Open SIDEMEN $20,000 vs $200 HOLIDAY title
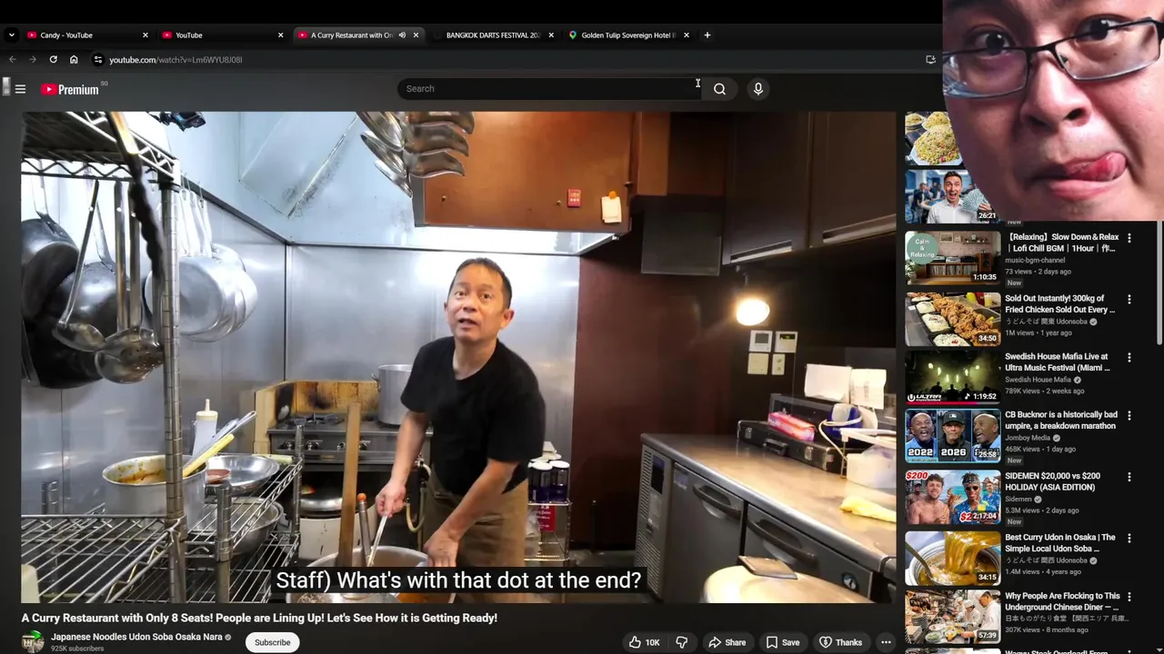This screenshot has width=1164, height=654. [x=1052, y=481]
